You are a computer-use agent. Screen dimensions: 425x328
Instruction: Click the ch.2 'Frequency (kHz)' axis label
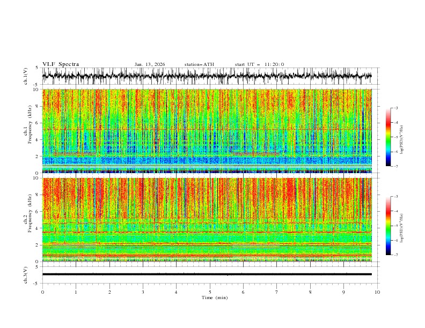(30, 213)
